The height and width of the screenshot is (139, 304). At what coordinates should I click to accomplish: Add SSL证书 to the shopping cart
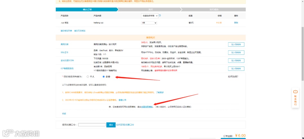click(236, 53)
